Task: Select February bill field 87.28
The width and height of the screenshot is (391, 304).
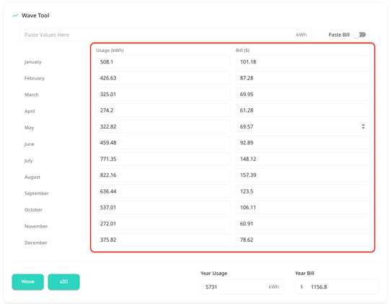Action: click(x=303, y=78)
